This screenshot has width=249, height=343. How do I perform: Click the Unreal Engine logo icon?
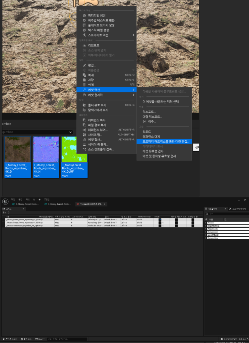pos(5,201)
